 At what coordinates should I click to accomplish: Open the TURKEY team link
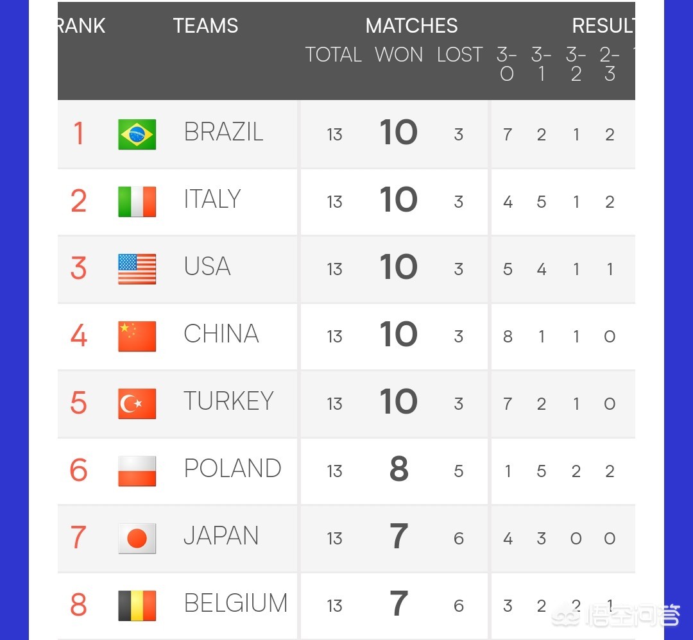[228, 401]
